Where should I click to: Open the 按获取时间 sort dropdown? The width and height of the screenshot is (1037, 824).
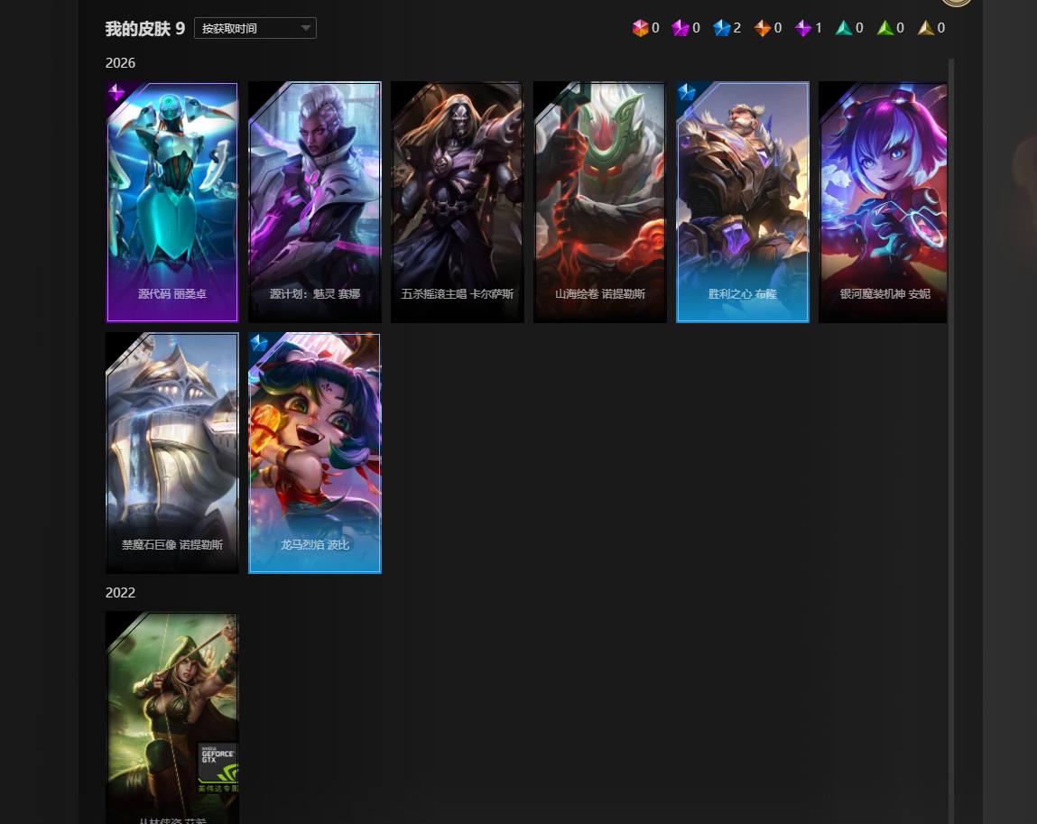pyautogui.click(x=255, y=28)
